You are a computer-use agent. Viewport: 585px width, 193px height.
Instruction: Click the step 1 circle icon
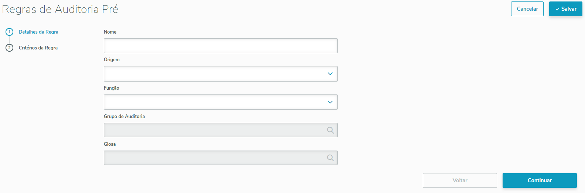point(10,32)
